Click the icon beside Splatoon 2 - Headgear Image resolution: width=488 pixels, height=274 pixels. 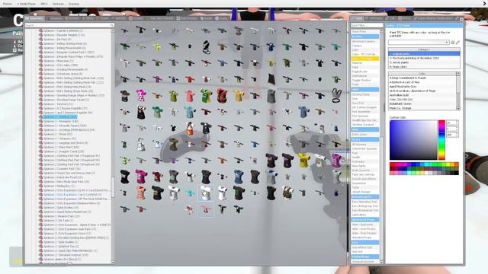[40, 121]
